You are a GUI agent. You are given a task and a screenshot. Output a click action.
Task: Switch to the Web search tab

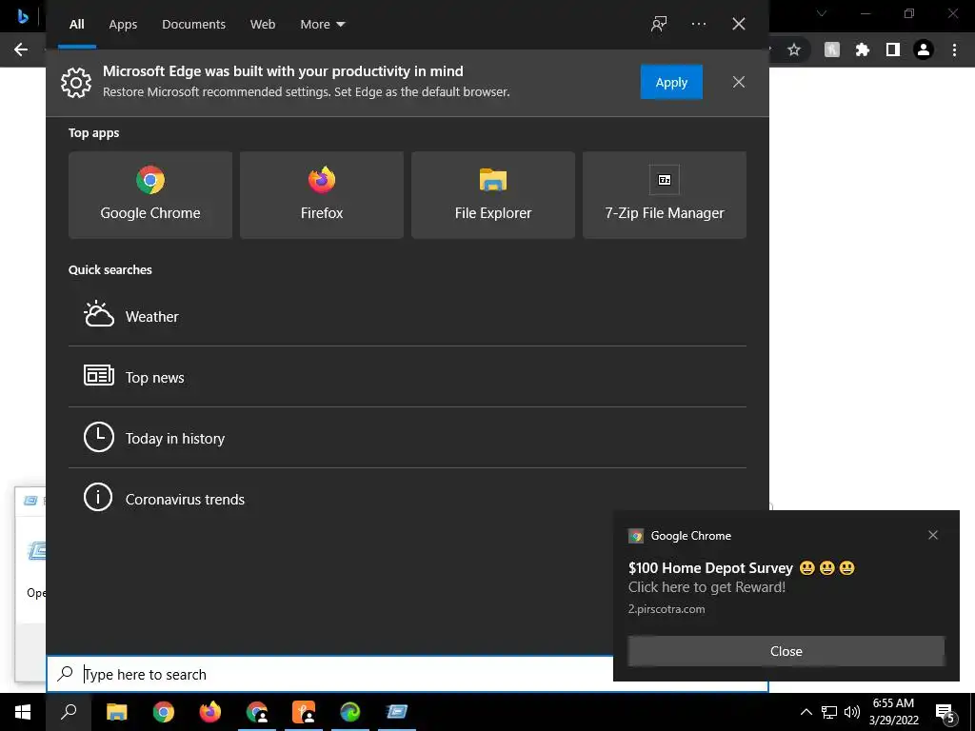pos(263,24)
